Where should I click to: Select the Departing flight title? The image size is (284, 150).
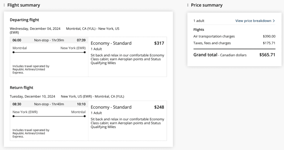coord(24,20)
